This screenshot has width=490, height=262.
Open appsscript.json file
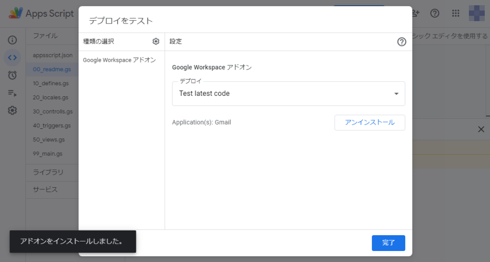tap(53, 56)
